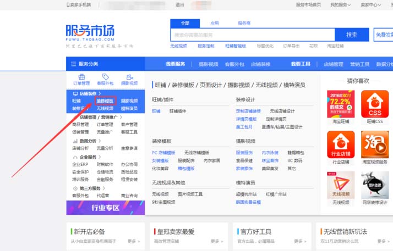Open 我要工具 in the blue navigation bar
This screenshot has height=251, width=393.
tap(301, 64)
